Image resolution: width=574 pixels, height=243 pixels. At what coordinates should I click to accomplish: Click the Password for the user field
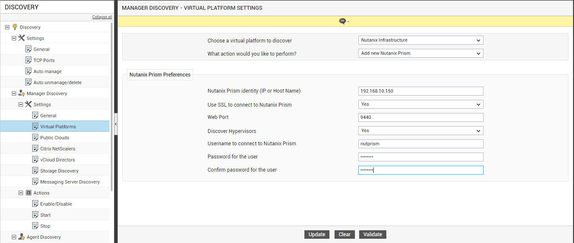coord(421,157)
